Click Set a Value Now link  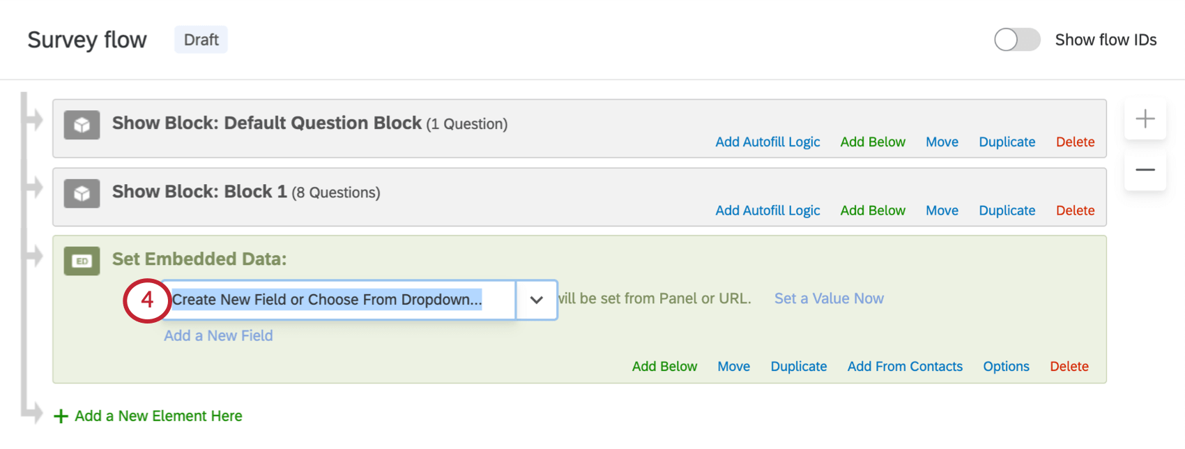click(x=829, y=298)
